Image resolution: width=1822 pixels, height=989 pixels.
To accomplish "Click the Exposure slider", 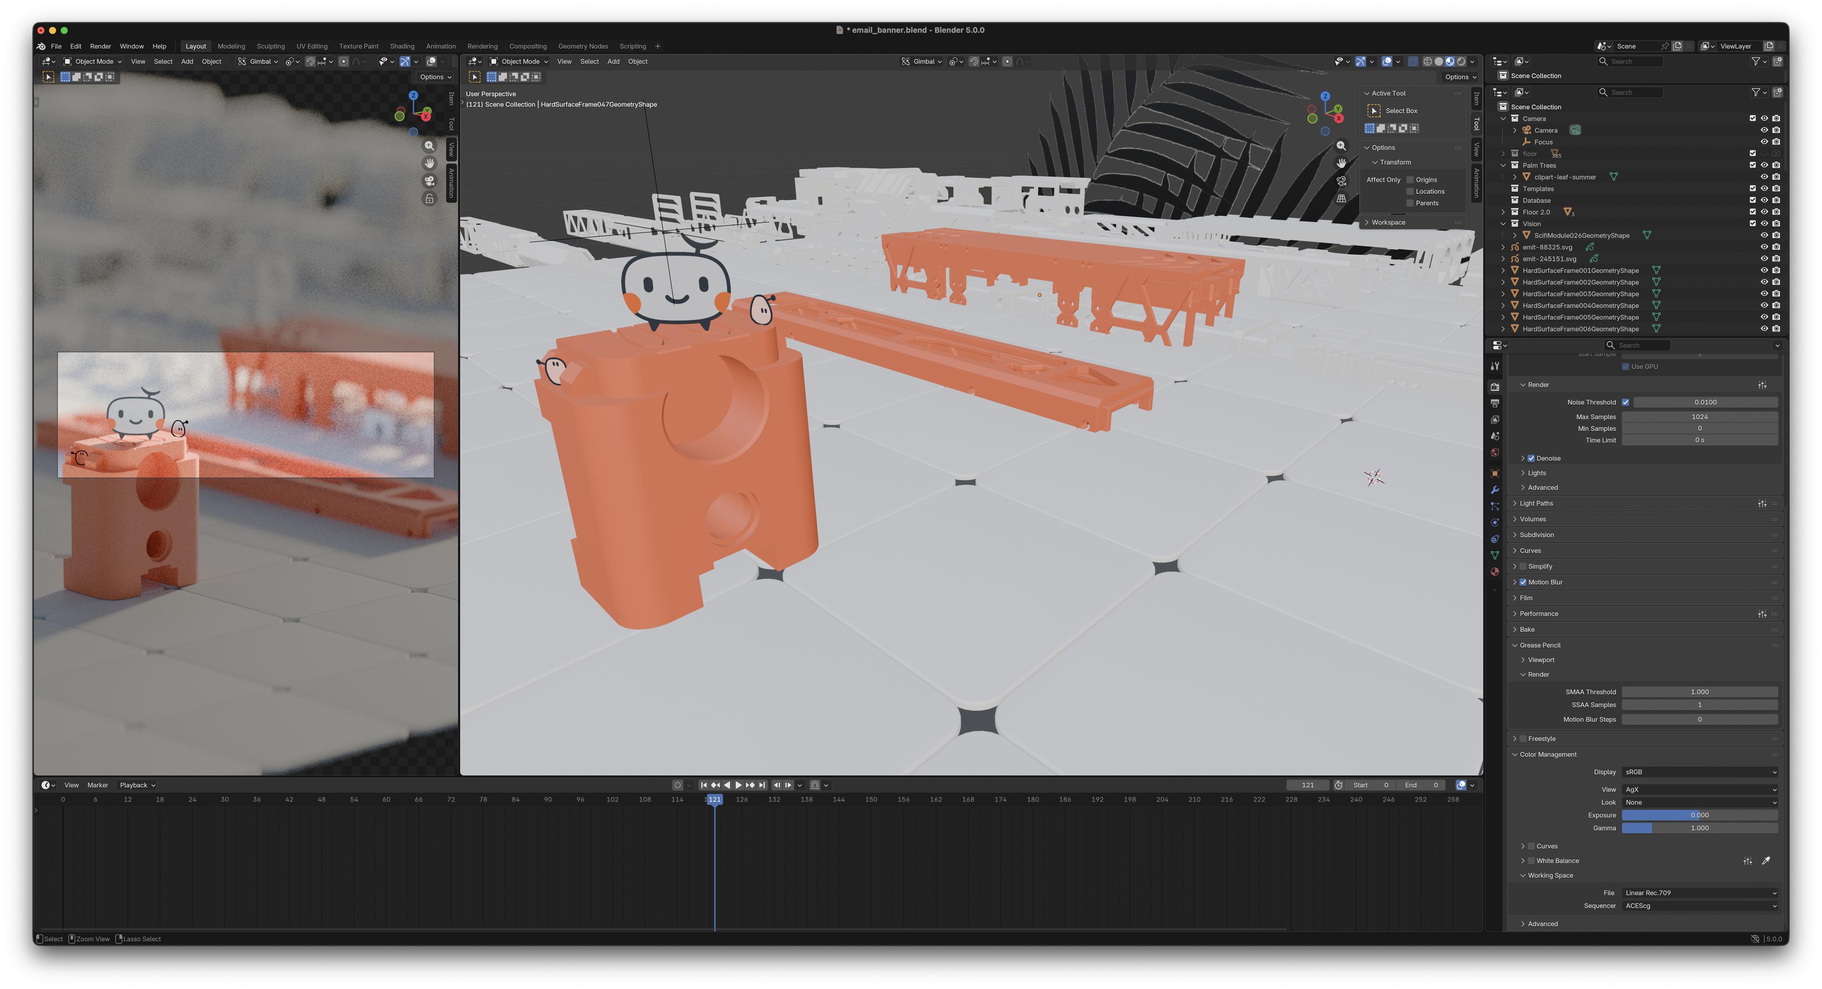I will (x=1699, y=815).
